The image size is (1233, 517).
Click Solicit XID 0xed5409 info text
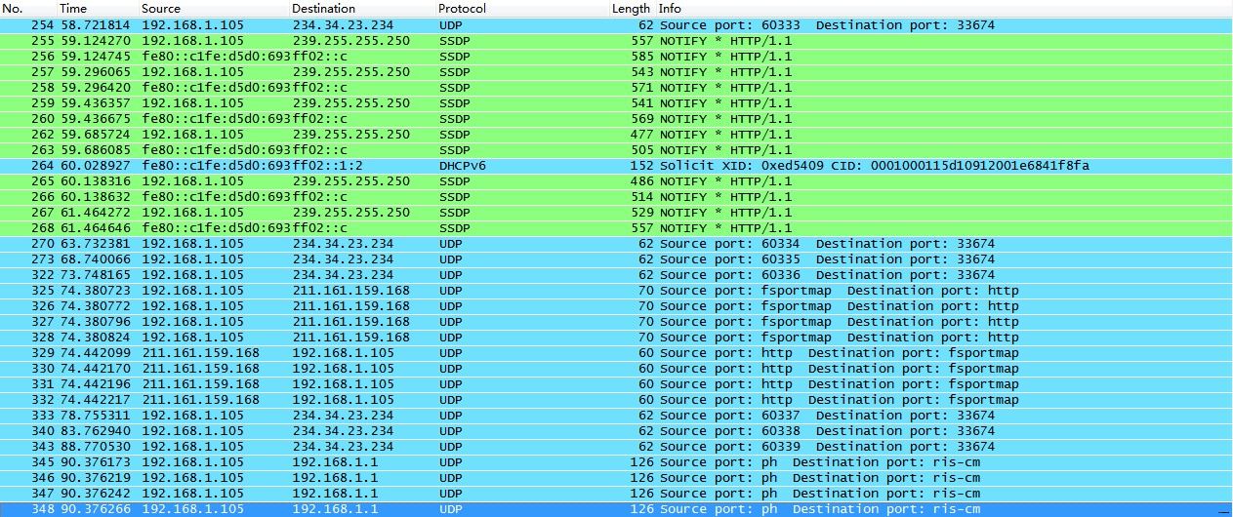[875, 166]
